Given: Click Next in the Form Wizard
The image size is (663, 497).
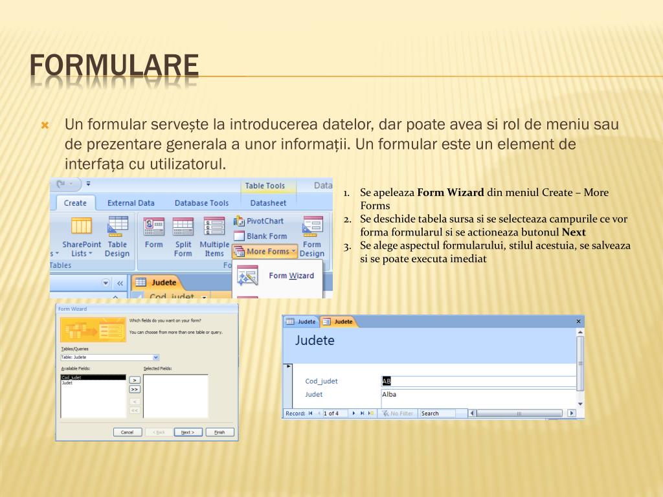Looking at the screenshot, I should pyautogui.click(x=187, y=432).
